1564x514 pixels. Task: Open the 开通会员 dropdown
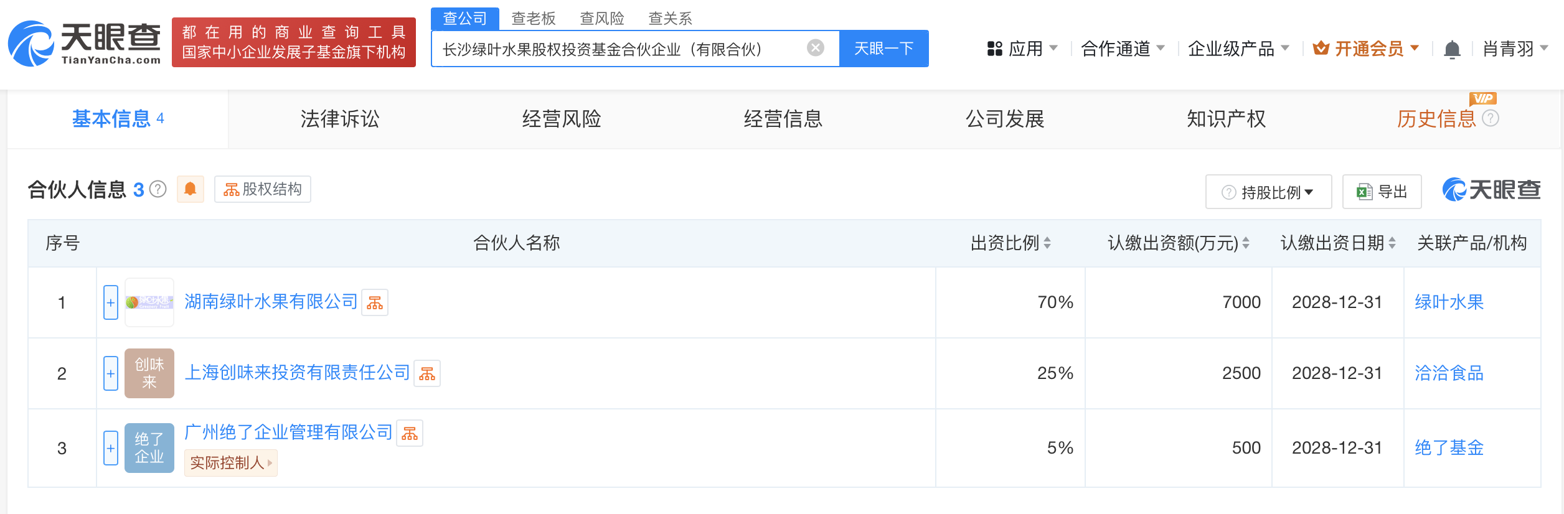pos(1366,49)
